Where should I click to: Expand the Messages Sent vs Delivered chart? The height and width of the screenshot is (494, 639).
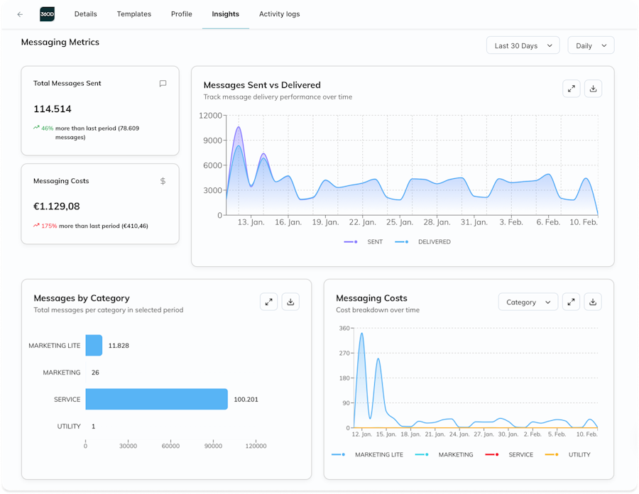tap(571, 89)
